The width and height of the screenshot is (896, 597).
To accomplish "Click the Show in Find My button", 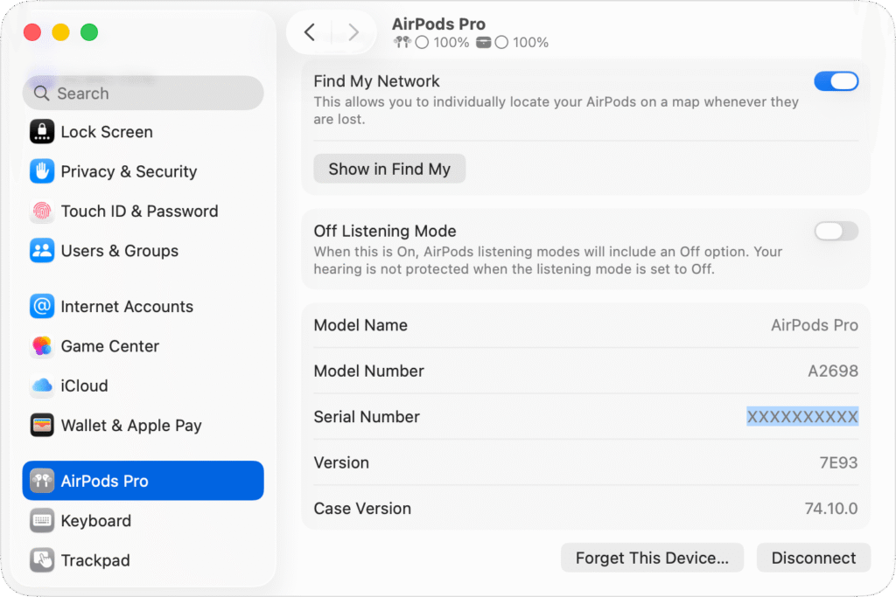I will click(x=389, y=169).
